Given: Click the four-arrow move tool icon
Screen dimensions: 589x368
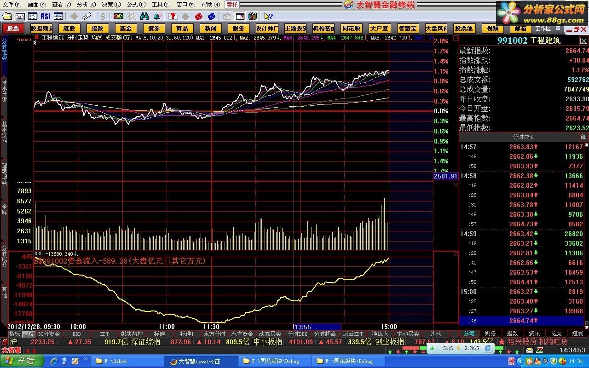Looking at the screenshot, I should (74, 17).
